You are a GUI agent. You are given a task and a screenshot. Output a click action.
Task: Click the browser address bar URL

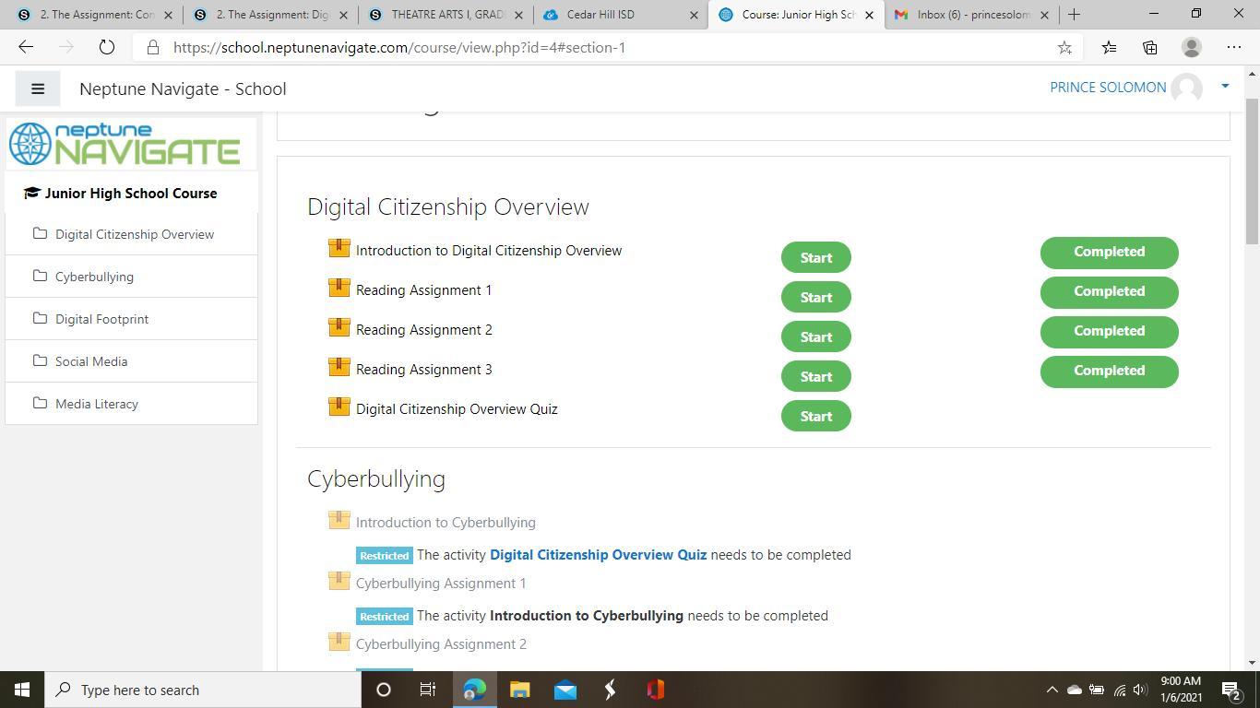tap(399, 47)
